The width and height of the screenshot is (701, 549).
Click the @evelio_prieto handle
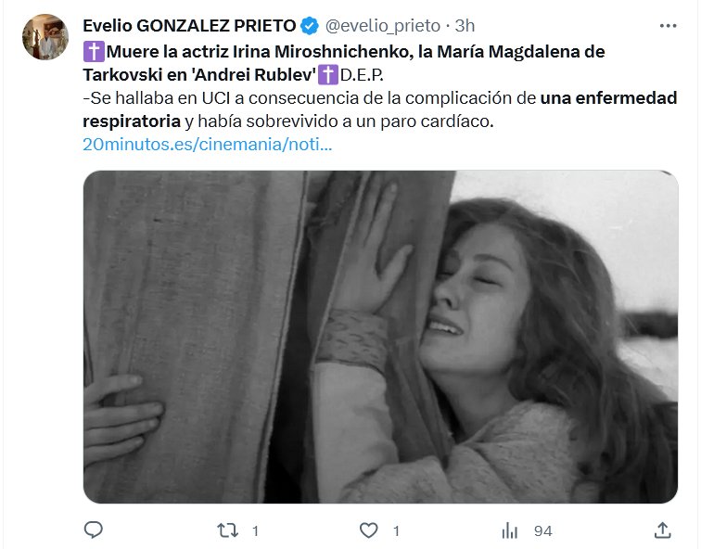point(383,26)
